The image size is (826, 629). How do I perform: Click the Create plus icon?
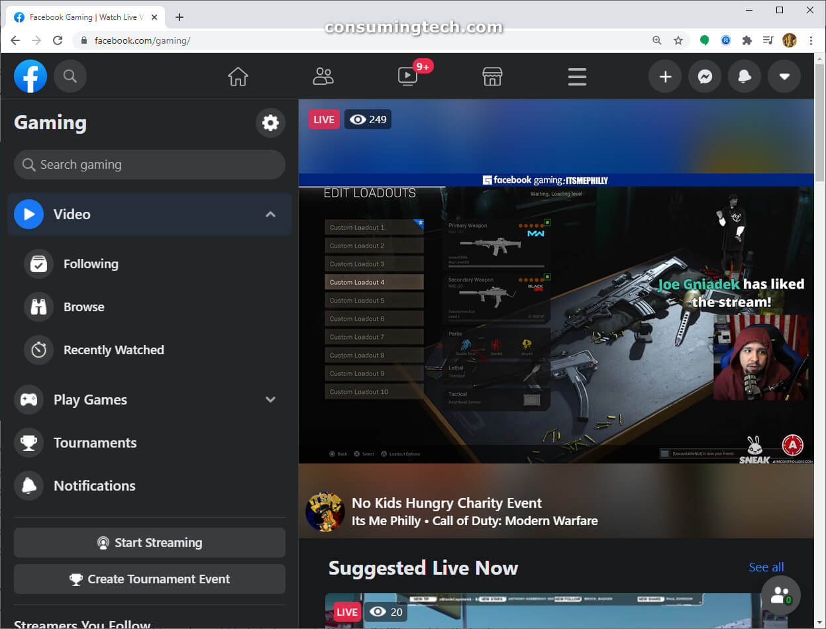tap(664, 76)
